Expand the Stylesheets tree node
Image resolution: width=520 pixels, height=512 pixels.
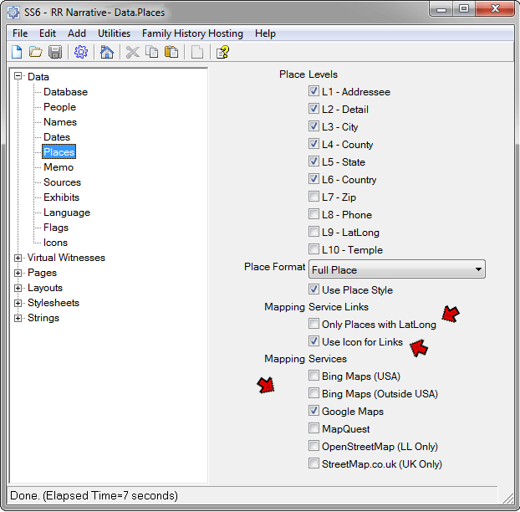coord(18,303)
